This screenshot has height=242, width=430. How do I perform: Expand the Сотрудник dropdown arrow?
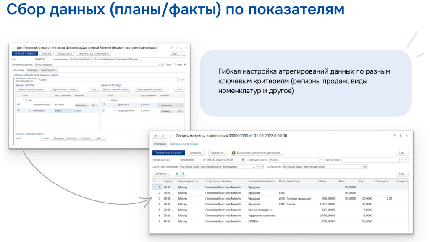(x=361, y=166)
